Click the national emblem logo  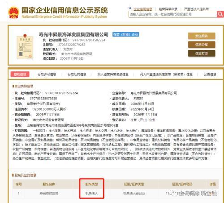13,12
